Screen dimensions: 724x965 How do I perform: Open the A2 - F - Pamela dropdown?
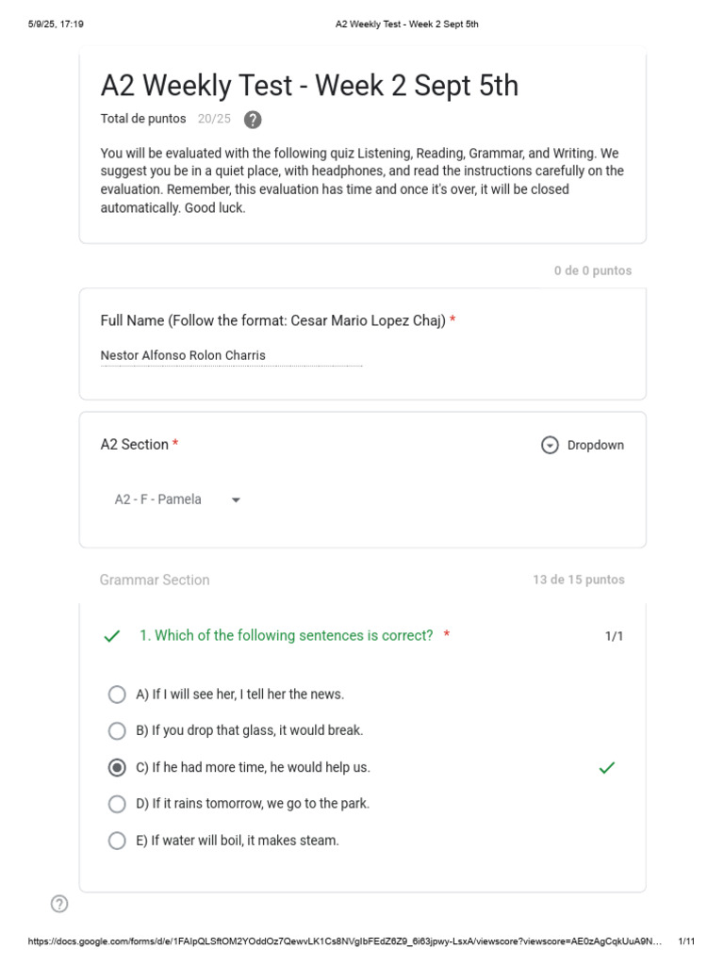177,499
